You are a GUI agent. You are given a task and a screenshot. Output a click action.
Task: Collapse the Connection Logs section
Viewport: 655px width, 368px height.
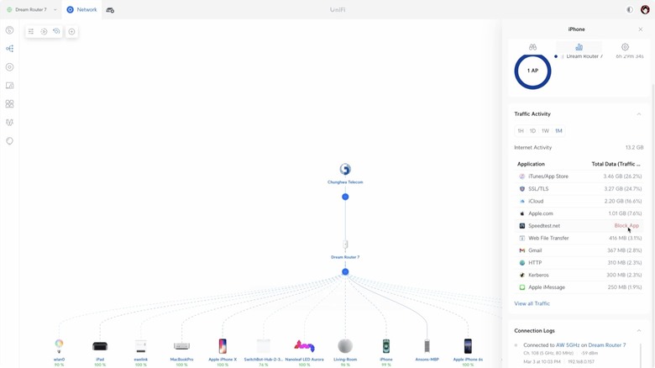point(639,331)
